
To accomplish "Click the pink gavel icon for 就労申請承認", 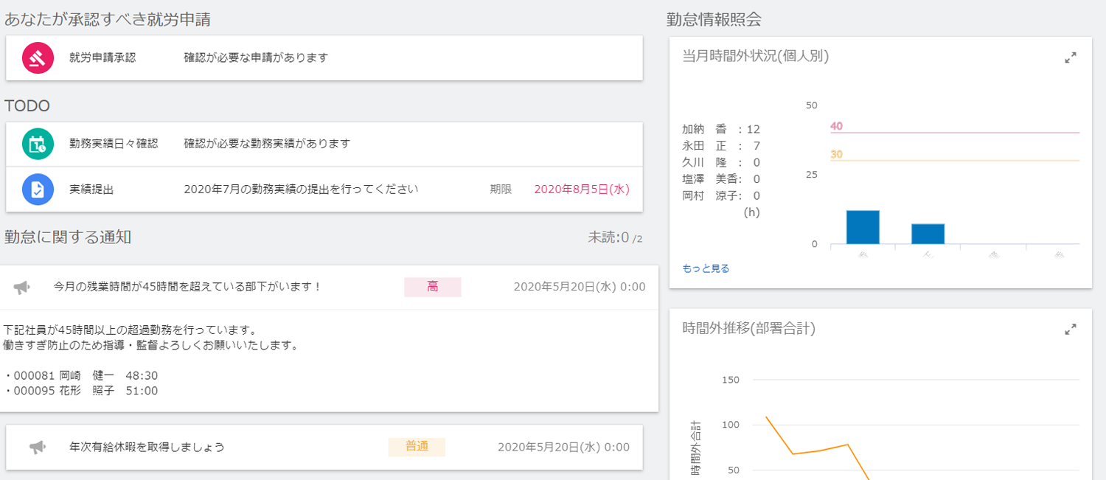I will (38, 58).
